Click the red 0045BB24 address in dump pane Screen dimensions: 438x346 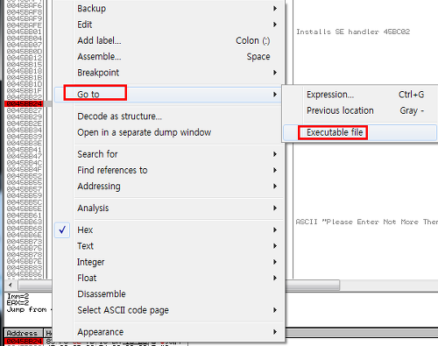(25, 341)
